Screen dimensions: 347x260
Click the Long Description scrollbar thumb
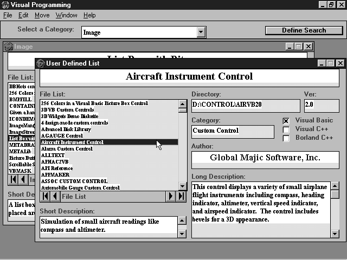pos(335,194)
